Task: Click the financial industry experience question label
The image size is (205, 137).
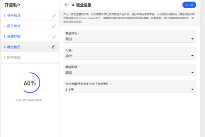Action: pos(87,84)
